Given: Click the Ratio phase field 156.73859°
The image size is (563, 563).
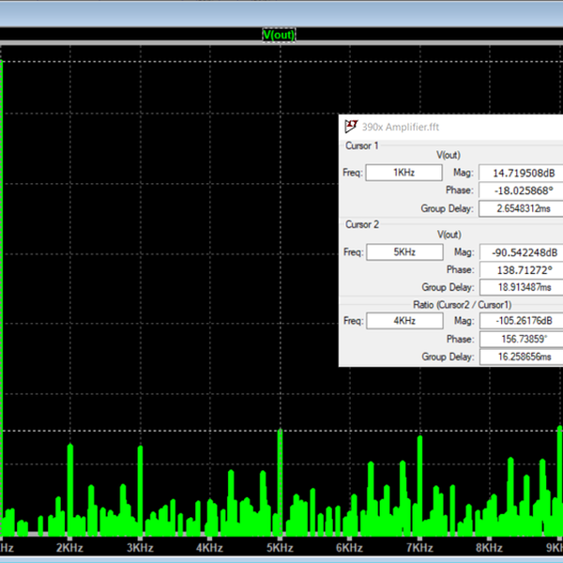Looking at the screenshot, I should coord(520,339).
